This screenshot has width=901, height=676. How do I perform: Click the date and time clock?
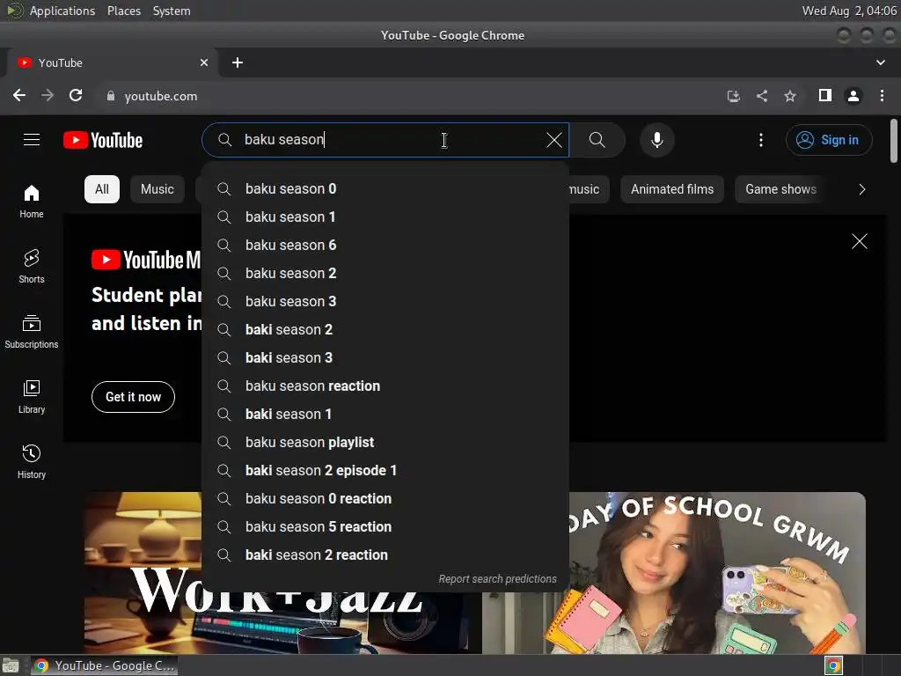849,11
